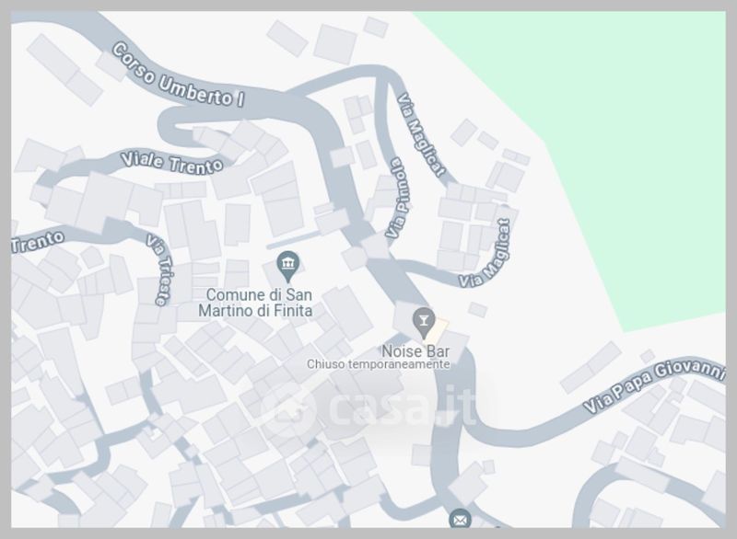Click the Via Pinnola street label
Viewport: 737px width, 539px height.
pos(398,198)
